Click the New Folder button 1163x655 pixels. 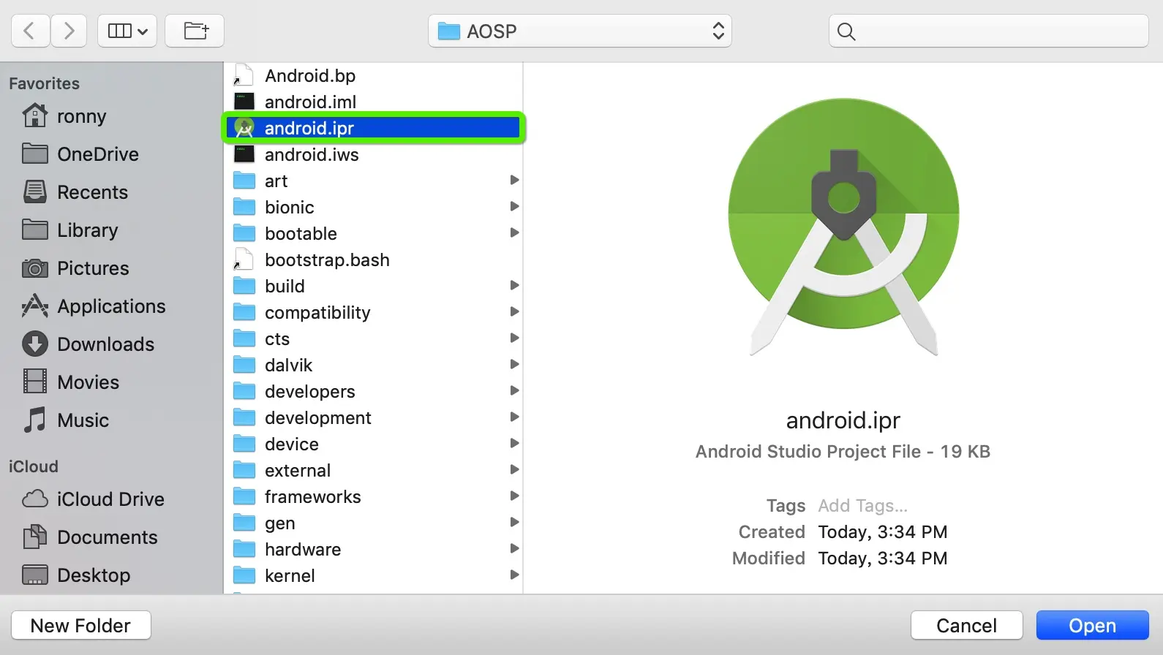81,626
